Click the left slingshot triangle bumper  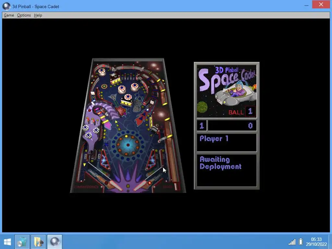(105, 160)
